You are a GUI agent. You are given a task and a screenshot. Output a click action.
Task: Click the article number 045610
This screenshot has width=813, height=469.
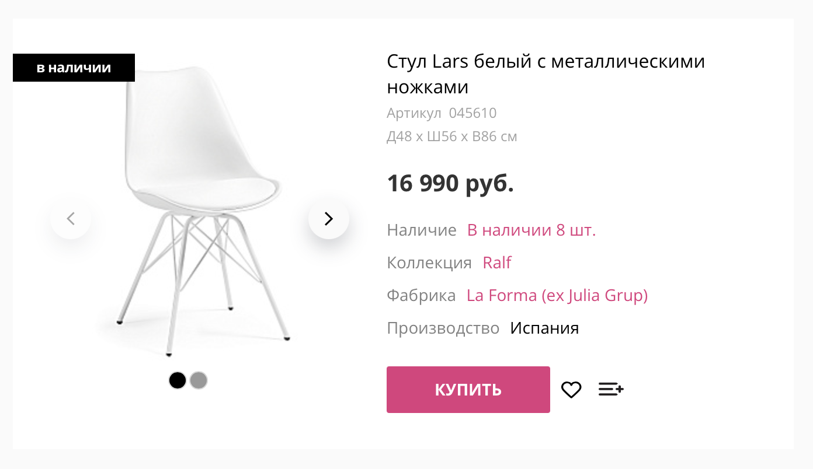[x=472, y=113]
